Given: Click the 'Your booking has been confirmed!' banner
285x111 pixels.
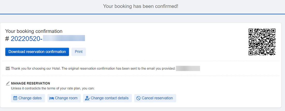Looking at the screenshot, I should [x=141, y=6].
